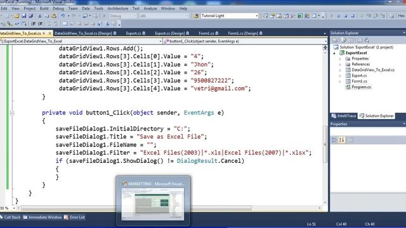Click the Save All icon

coord(31,16)
